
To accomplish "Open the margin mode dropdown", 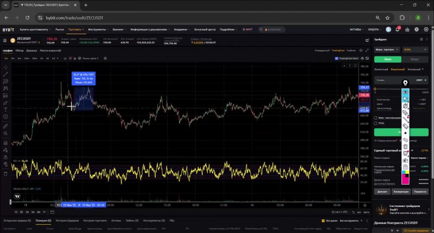I will [x=386, y=50].
